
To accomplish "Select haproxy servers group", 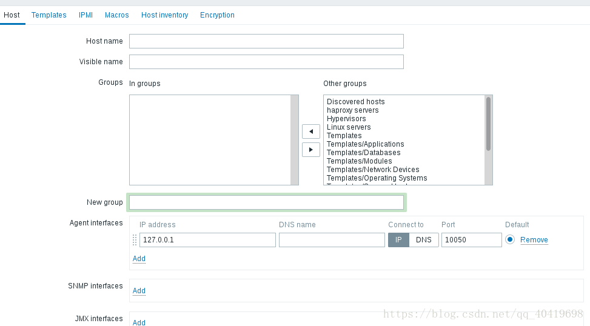I will tap(352, 110).
